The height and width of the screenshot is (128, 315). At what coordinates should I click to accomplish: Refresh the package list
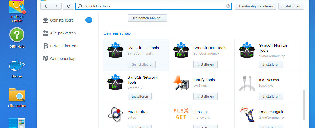point(69,6)
